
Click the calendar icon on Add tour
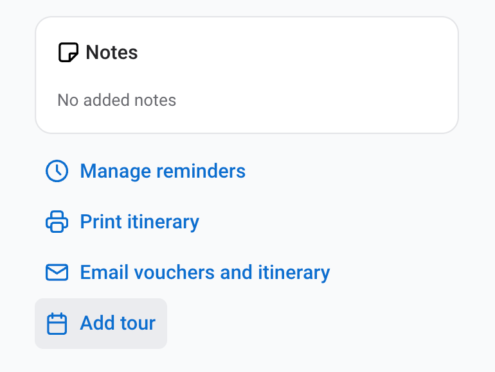57,323
